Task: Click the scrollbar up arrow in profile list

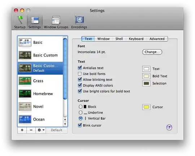Action: coord(65,119)
